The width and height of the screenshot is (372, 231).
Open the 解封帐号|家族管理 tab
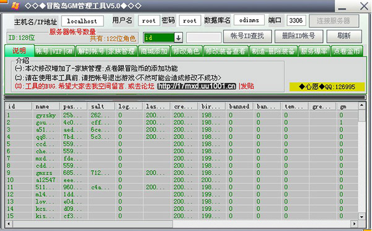(107, 51)
